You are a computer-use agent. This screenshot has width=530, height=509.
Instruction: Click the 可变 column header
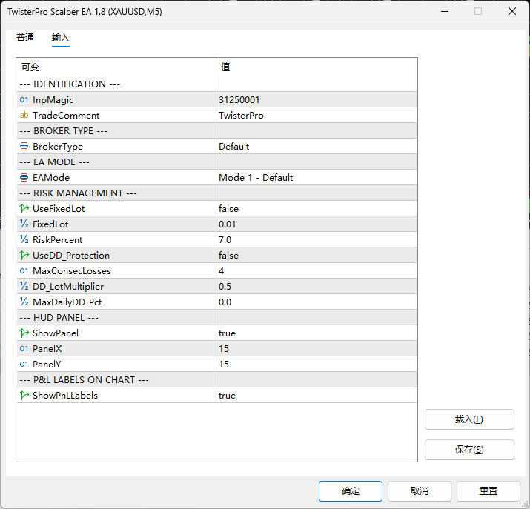(116, 67)
